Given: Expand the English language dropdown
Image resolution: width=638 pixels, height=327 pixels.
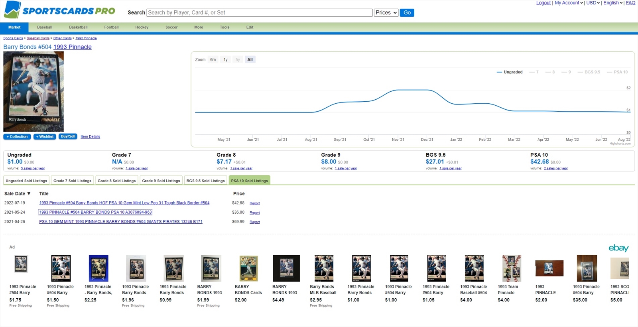Looking at the screenshot, I should [613, 3].
